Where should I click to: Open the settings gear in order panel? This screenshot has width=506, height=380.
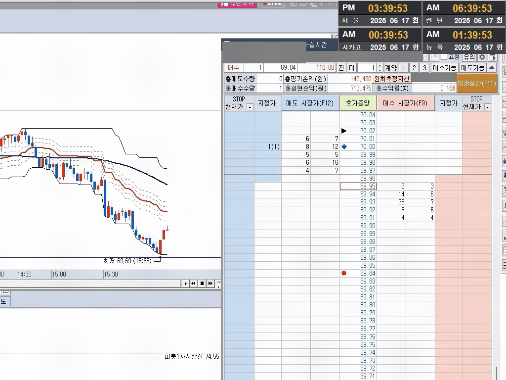click(x=482, y=57)
